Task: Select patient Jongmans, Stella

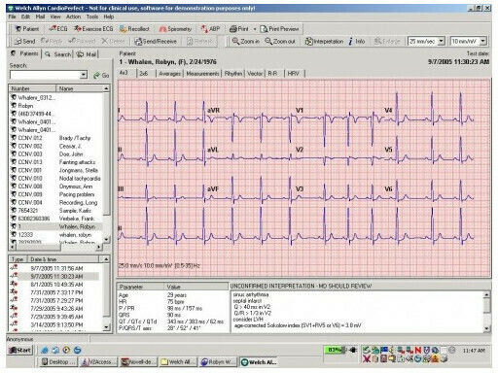Action: tap(55, 170)
